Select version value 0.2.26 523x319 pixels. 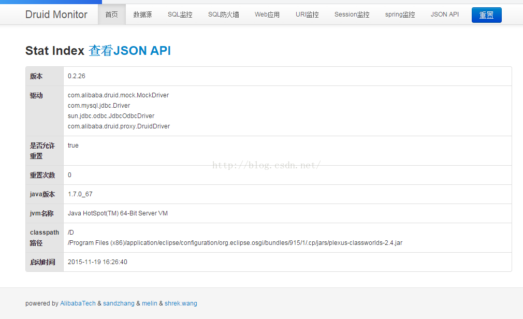[x=77, y=76]
